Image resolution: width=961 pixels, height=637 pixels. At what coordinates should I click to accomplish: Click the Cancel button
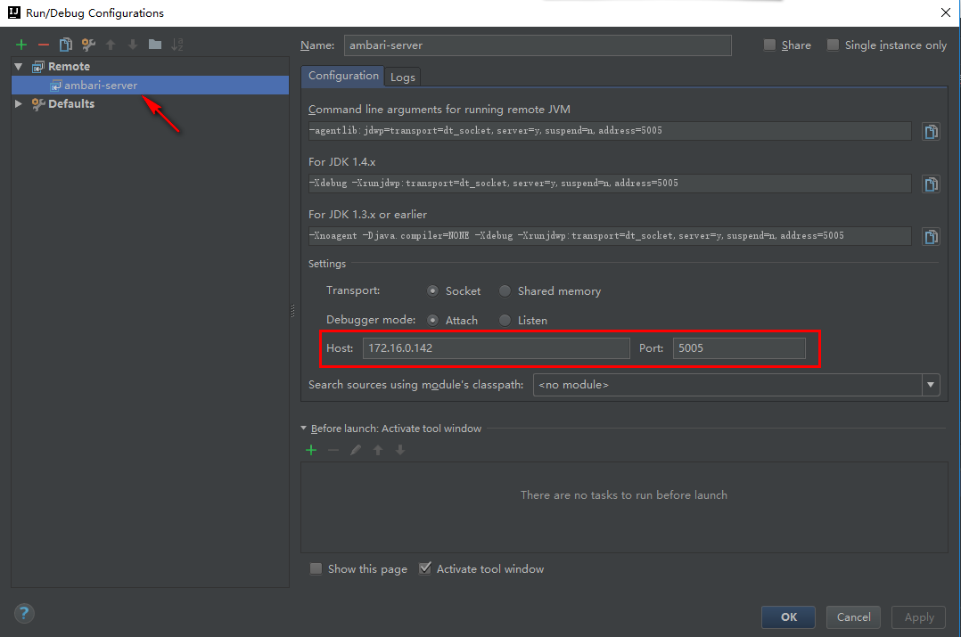[853, 617]
